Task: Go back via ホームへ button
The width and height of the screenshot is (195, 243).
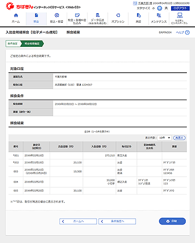Action: coord(78,222)
